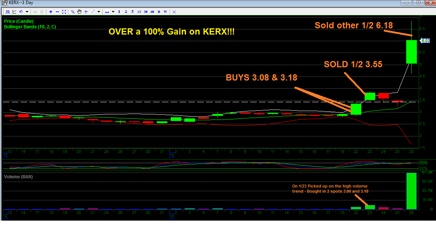Image resolution: width=436 pixels, height=225 pixels.
Task: Click the large green volume bar for 28
Action: pyautogui.click(x=411, y=191)
